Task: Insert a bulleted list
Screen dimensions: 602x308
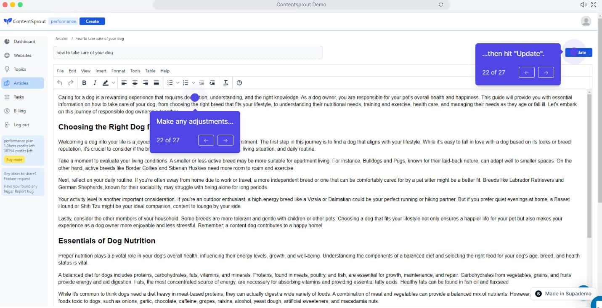Action: [x=170, y=82]
